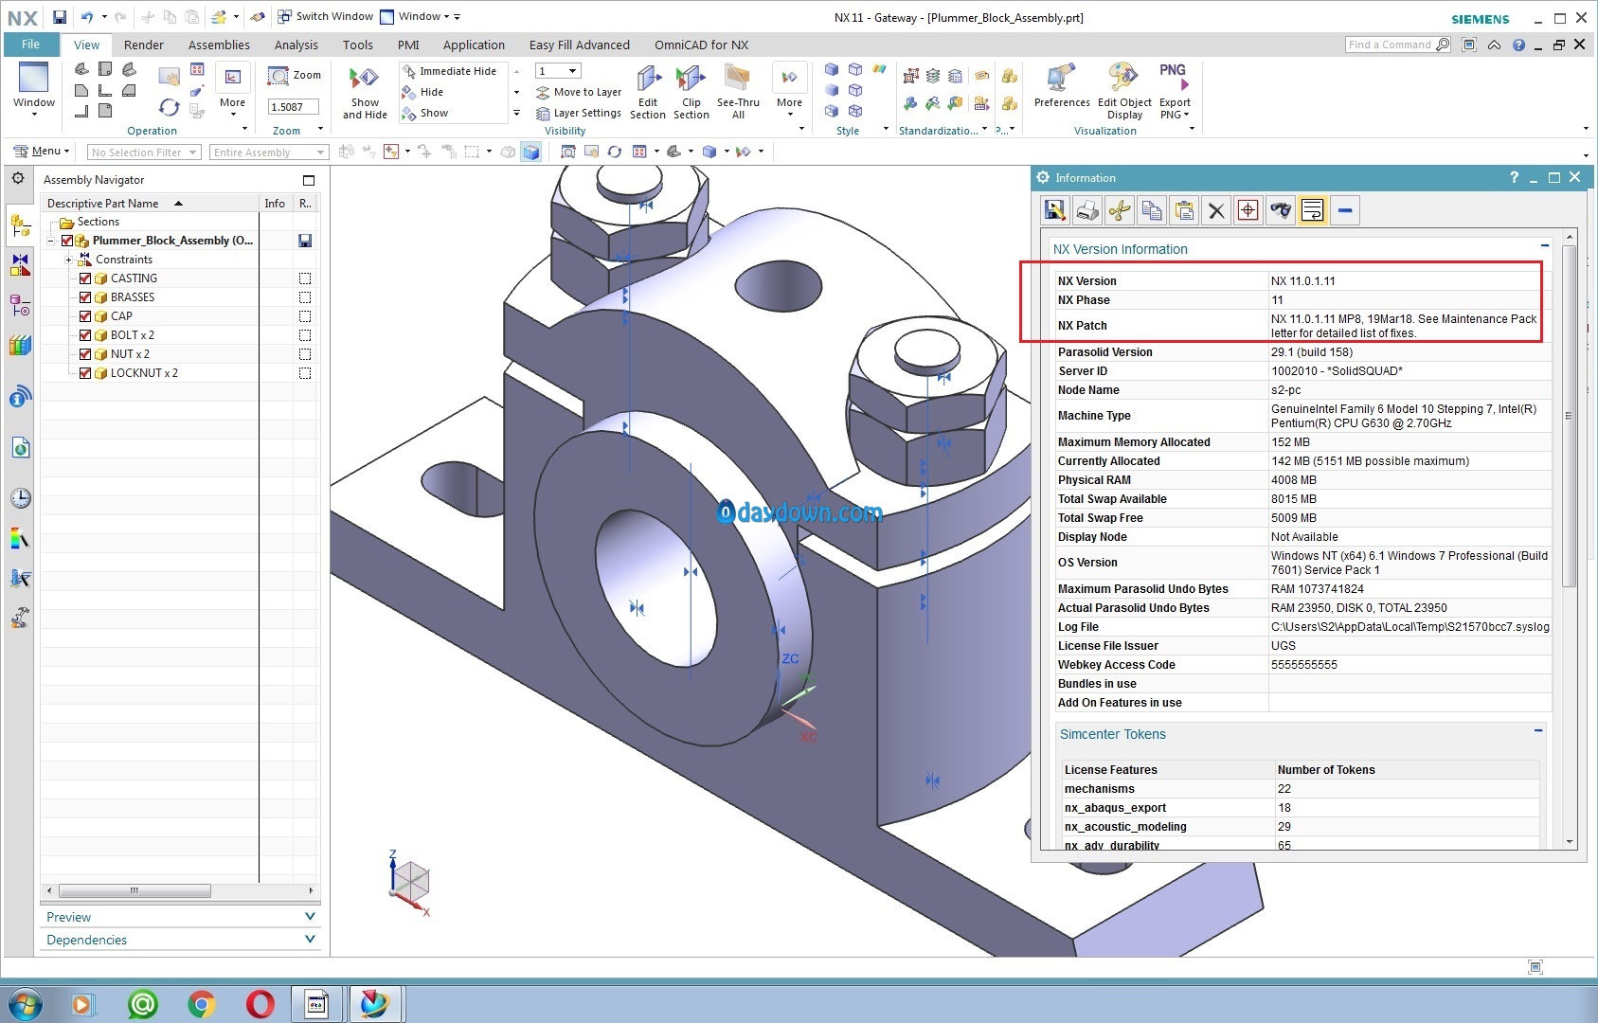Click the Menu button in selection bar
Viewport: 1598px width, 1023px height.
pyautogui.click(x=42, y=152)
